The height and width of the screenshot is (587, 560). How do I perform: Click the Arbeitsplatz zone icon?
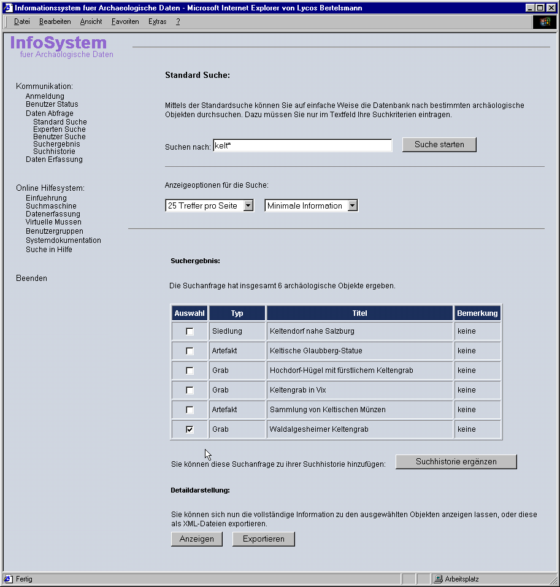[x=439, y=579]
